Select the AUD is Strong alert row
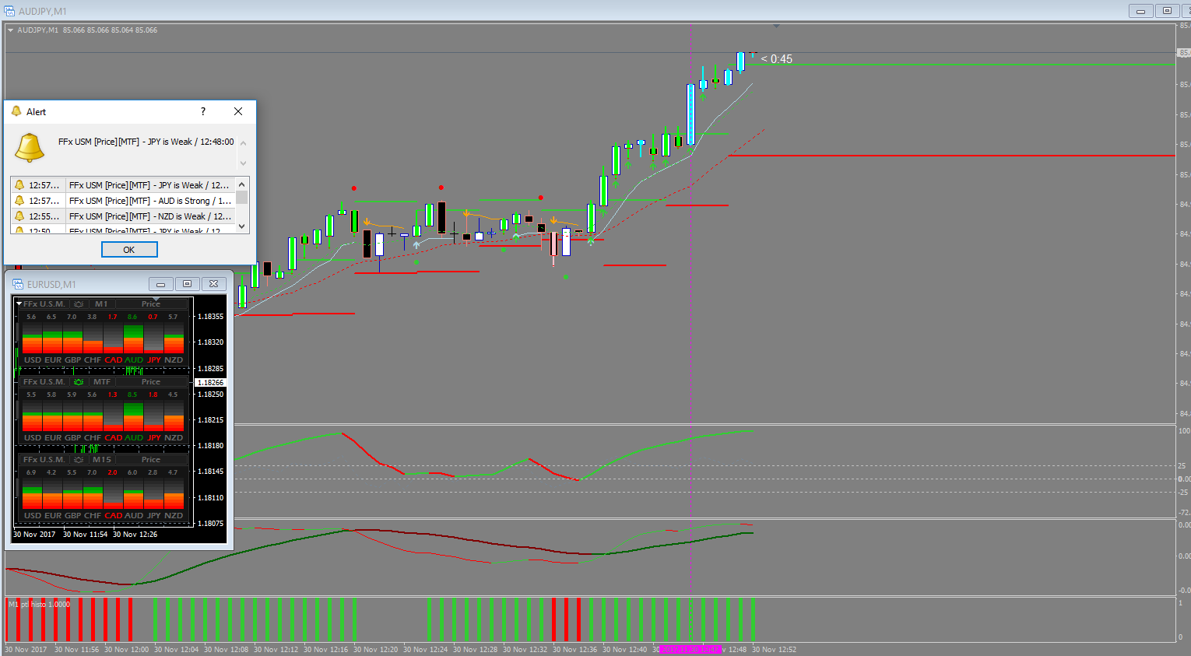1191x656 pixels. click(x=123, y=201)
